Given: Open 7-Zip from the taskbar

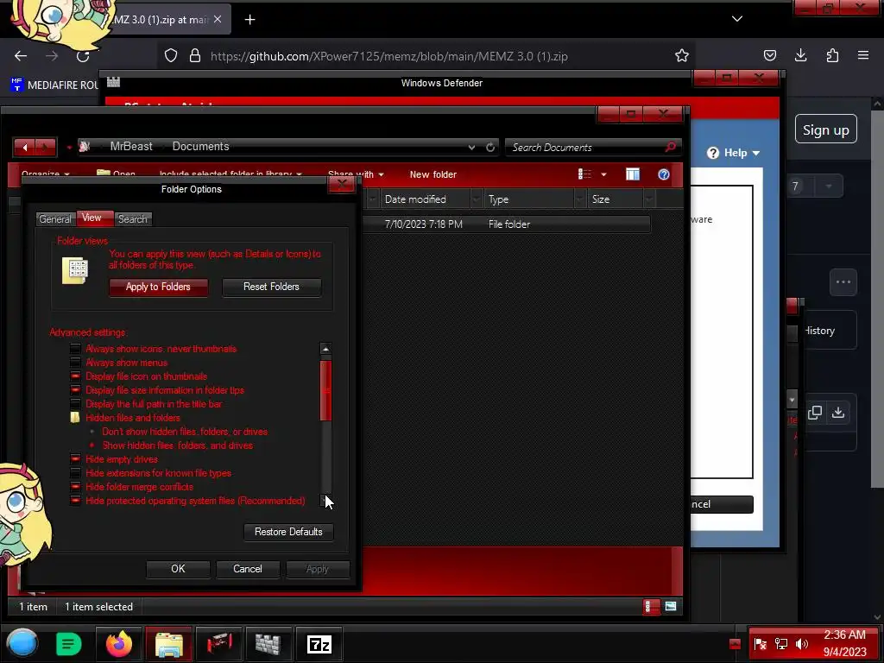Looking at the screenshot, I should point(319,644).
